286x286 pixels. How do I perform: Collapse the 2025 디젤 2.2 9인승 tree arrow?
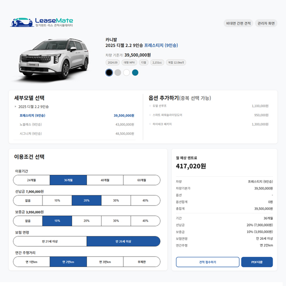[x=15, y=106]
